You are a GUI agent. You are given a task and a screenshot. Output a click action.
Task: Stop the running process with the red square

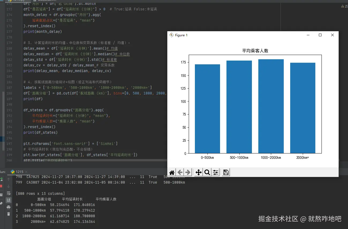[1, 186]
